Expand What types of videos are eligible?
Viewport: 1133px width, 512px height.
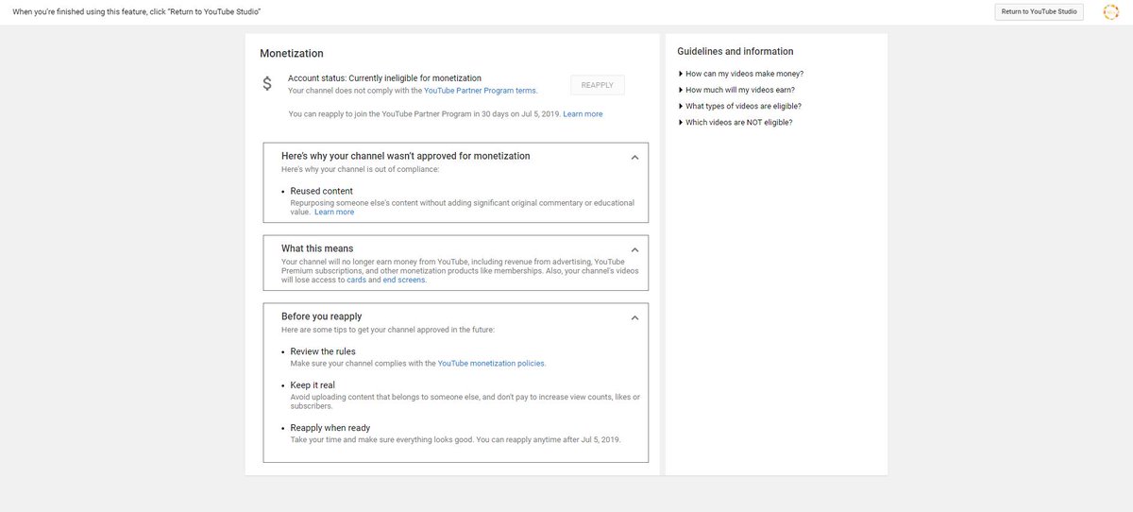pyautogui.click(x=740, y=106)
